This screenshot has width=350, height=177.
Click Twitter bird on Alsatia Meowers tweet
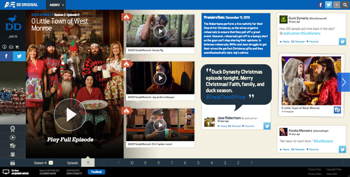[x=342, y=149]
